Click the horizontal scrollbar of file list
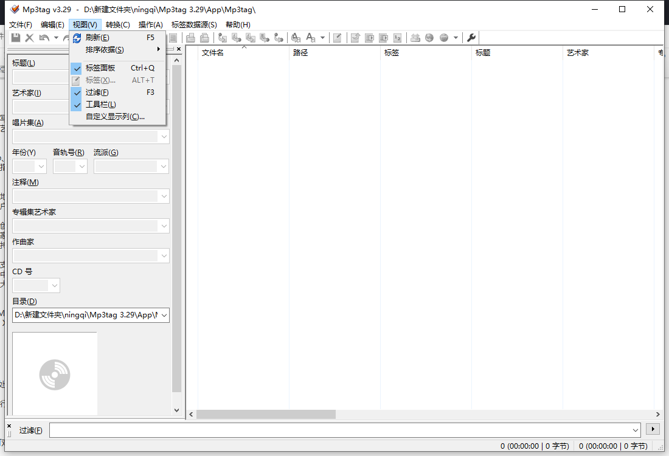 (x=423, y=414)
